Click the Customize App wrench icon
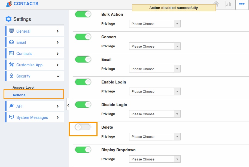 point(11,65)
